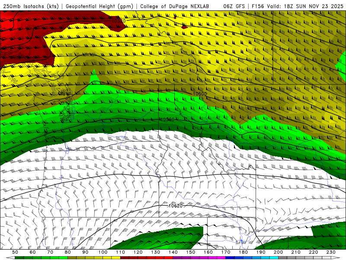Click the "Geopotential Height (gpm)" title text
The image size is (346, 260).
point(99,6)
